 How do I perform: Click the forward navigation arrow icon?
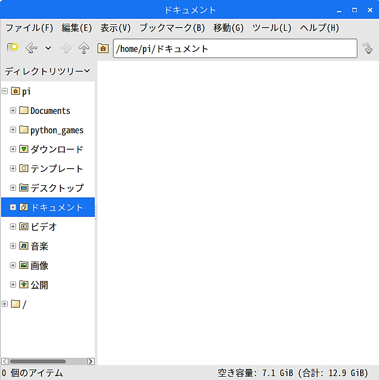(65, 48)
